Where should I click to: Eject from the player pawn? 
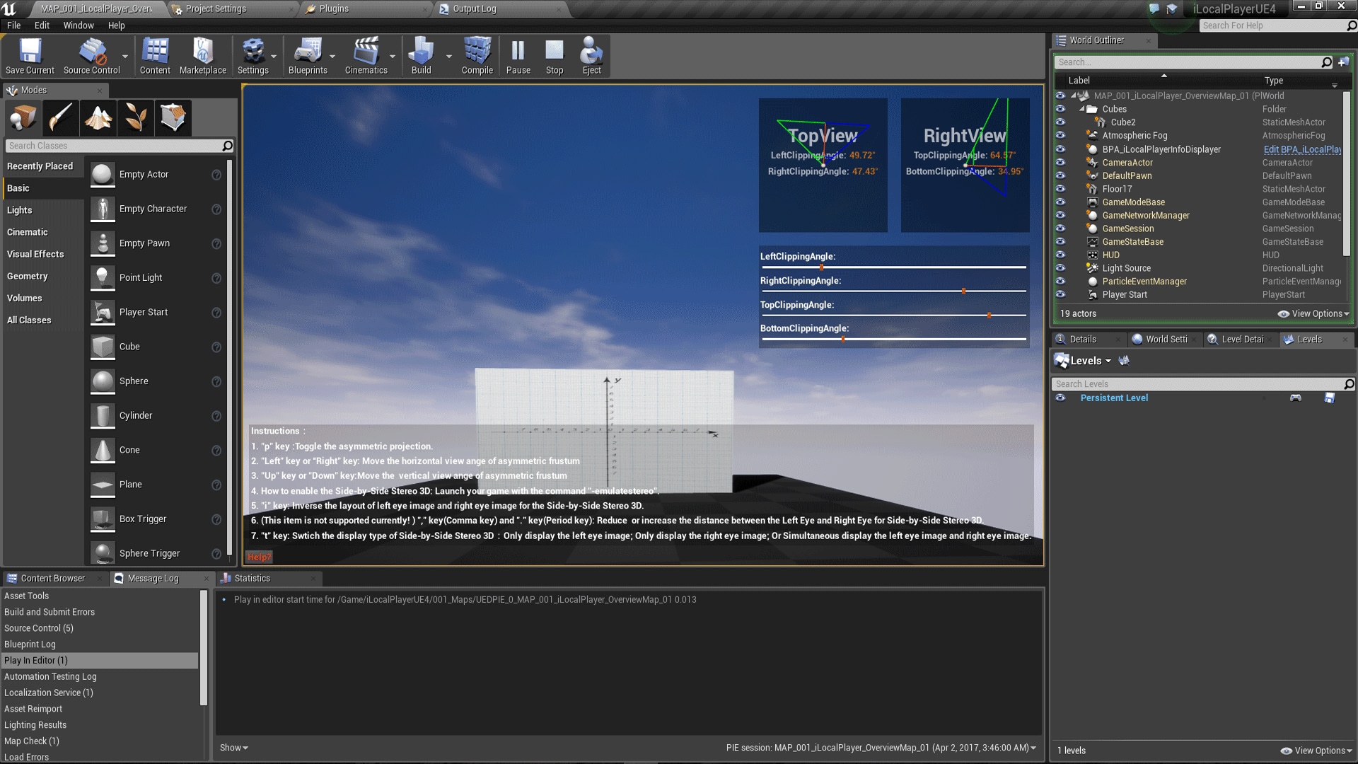pos(591,55)
